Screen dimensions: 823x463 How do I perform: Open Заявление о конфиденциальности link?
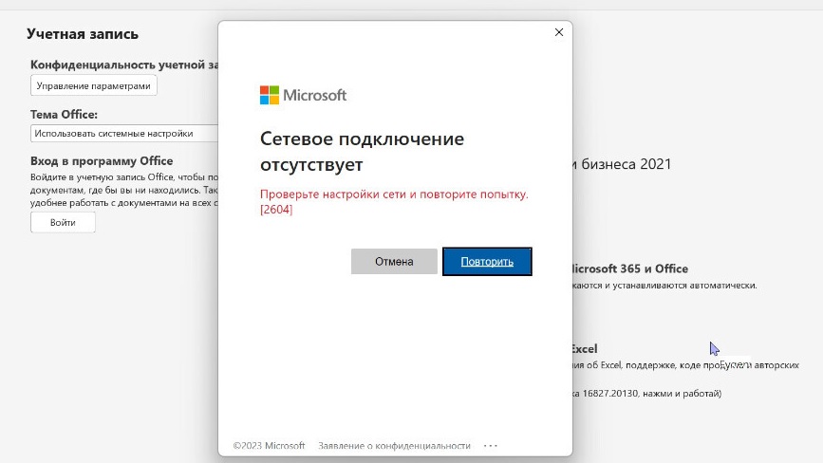(394, 446)
